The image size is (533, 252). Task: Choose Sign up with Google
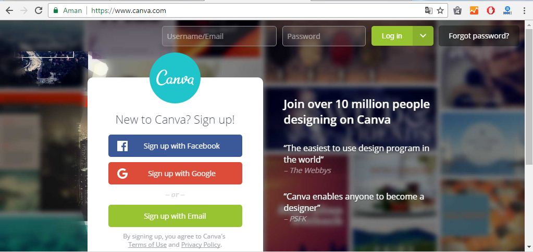176,174
